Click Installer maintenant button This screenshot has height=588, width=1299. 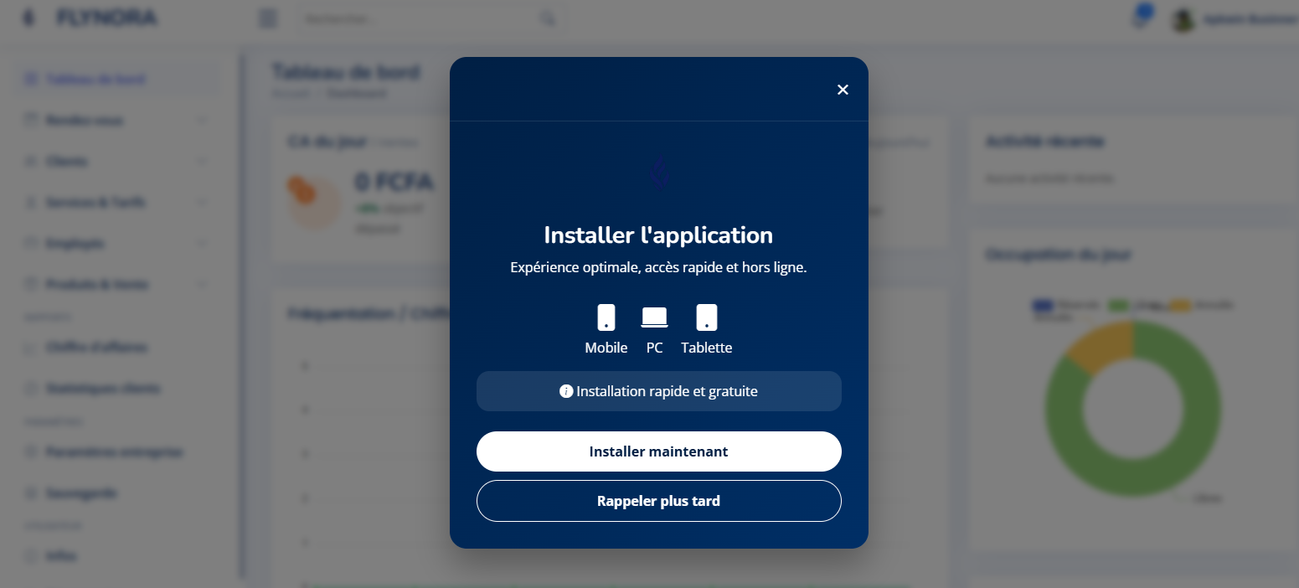(659, 451)
